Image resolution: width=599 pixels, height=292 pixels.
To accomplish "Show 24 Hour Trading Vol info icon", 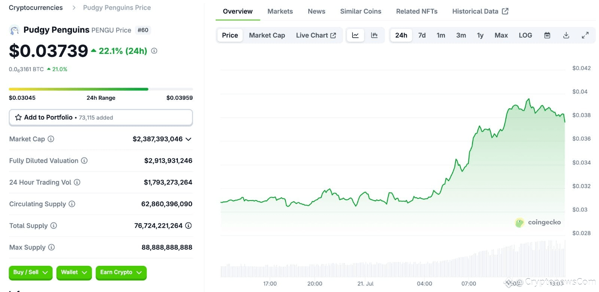I will click(x=77, y=182).
